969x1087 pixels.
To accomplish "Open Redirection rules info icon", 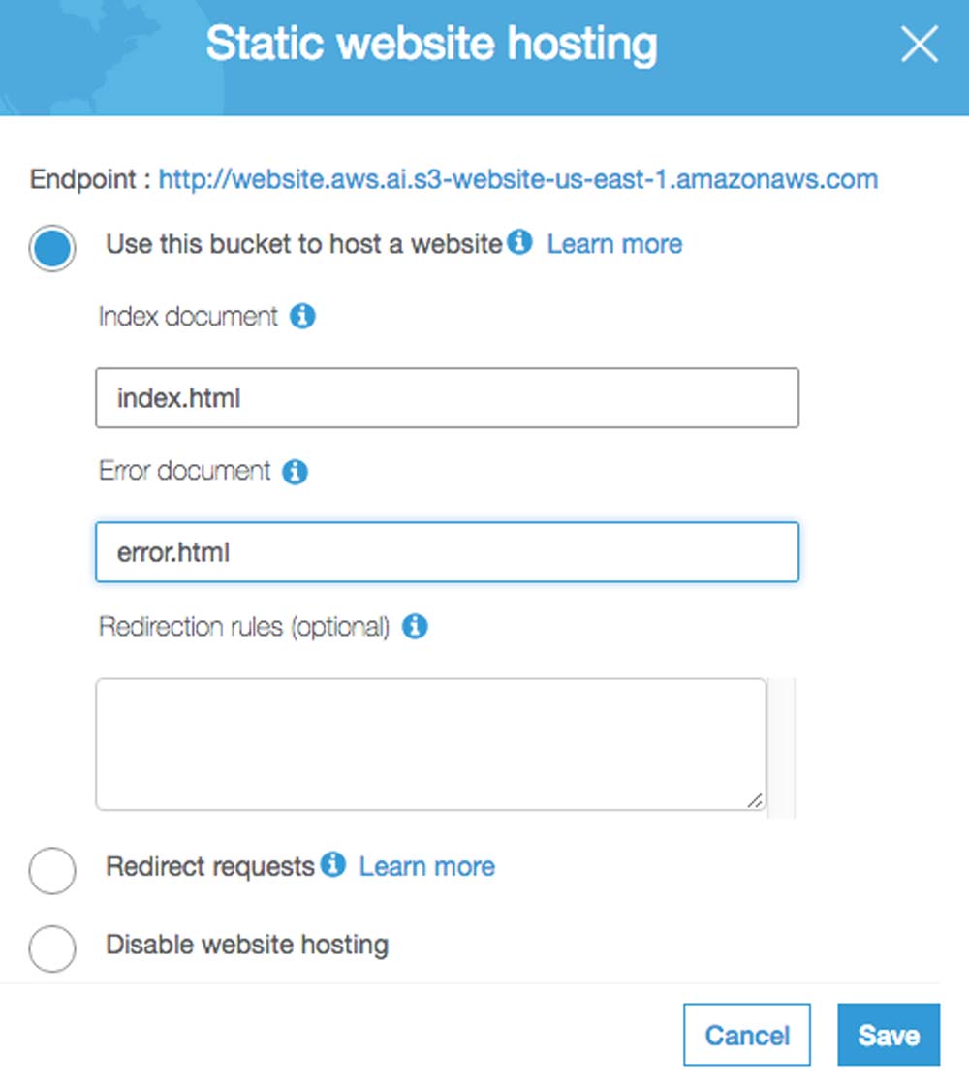I will [x=415, y=627].
